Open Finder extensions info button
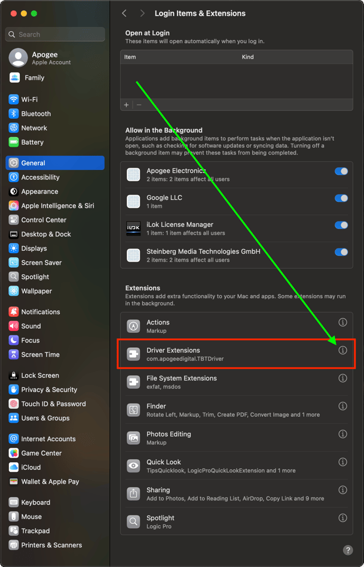Image resolution: width=364 pixels, height=567 pixels. tap(342, 406)
